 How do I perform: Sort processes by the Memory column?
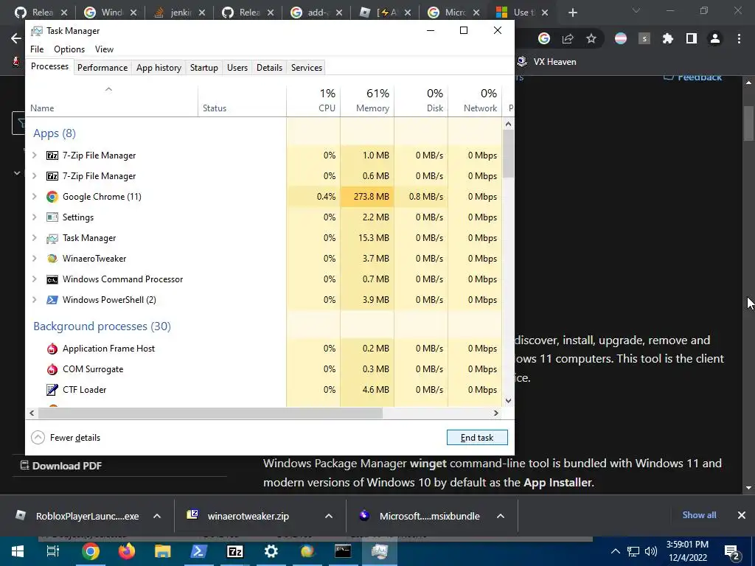pos(367,100)
